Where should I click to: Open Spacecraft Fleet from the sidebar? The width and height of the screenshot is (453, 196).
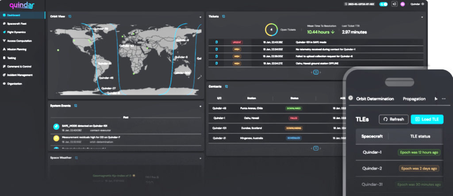point(17,23)
